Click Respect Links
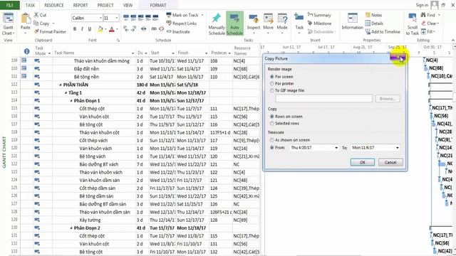Viewport: 456px width, 256px height. (x=181, y=23)
